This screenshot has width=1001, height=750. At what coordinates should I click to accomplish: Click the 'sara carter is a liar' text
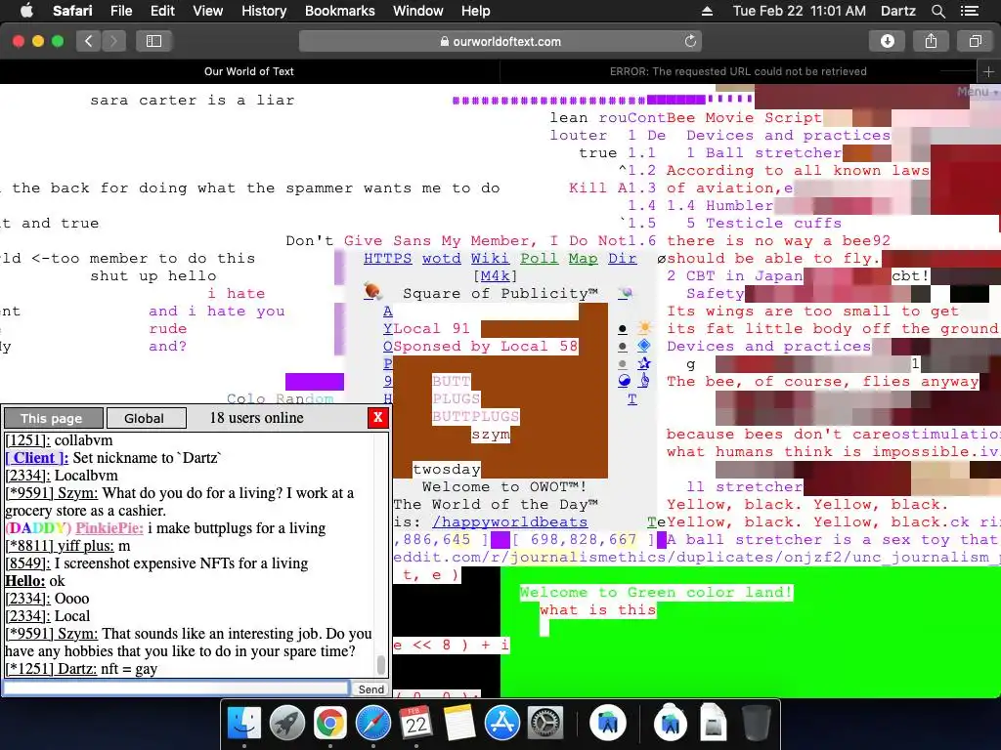click(193, 101)
